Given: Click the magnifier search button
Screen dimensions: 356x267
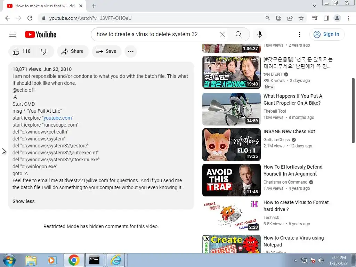Looking at the screenshot, I should click(x=238, y=34).
